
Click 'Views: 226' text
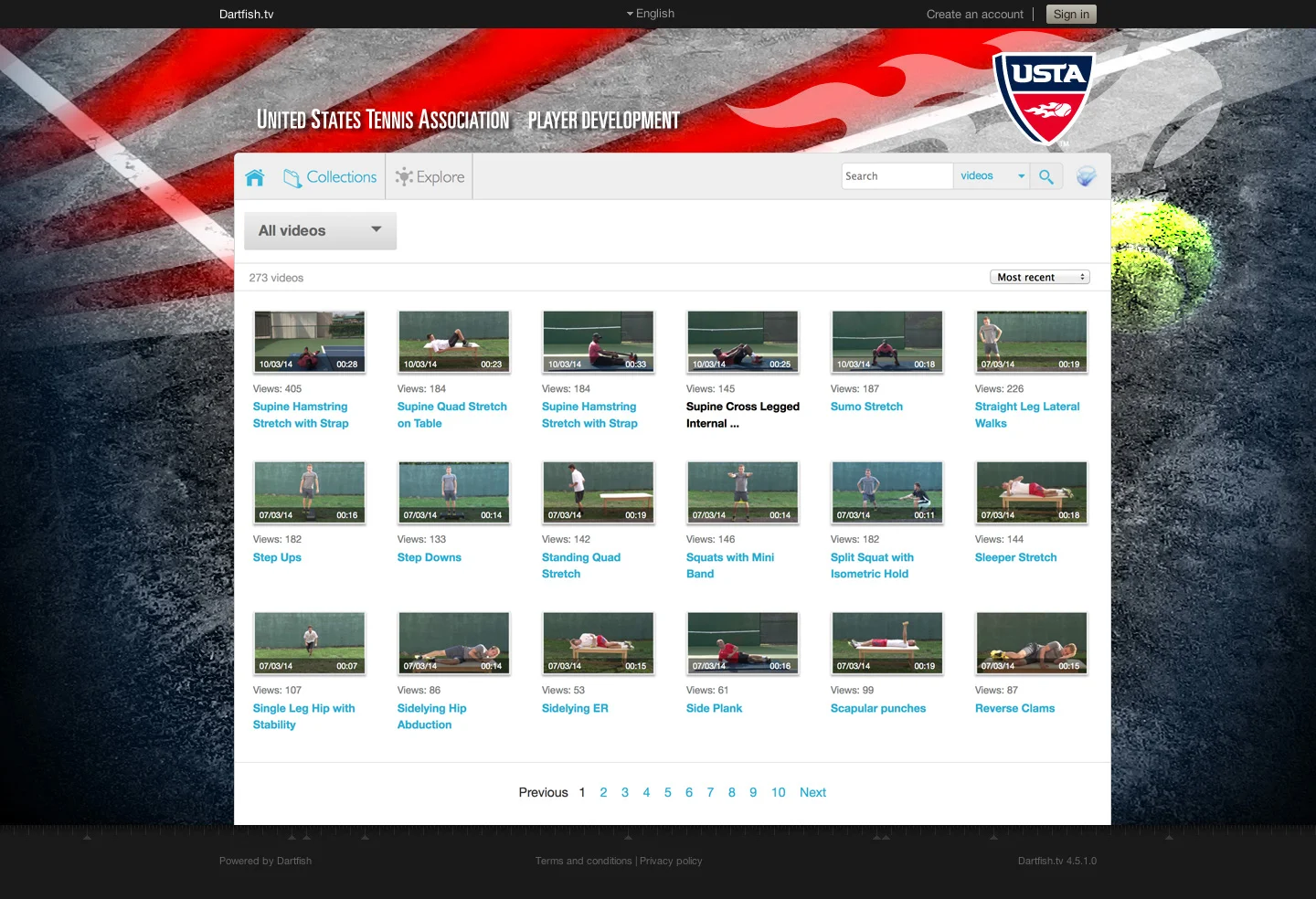[x=999, y=388]
